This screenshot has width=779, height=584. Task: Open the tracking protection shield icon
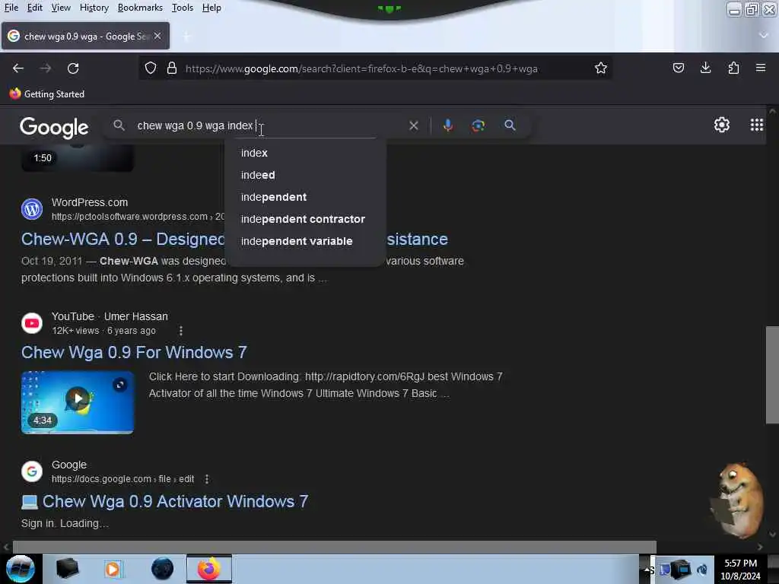151,68
